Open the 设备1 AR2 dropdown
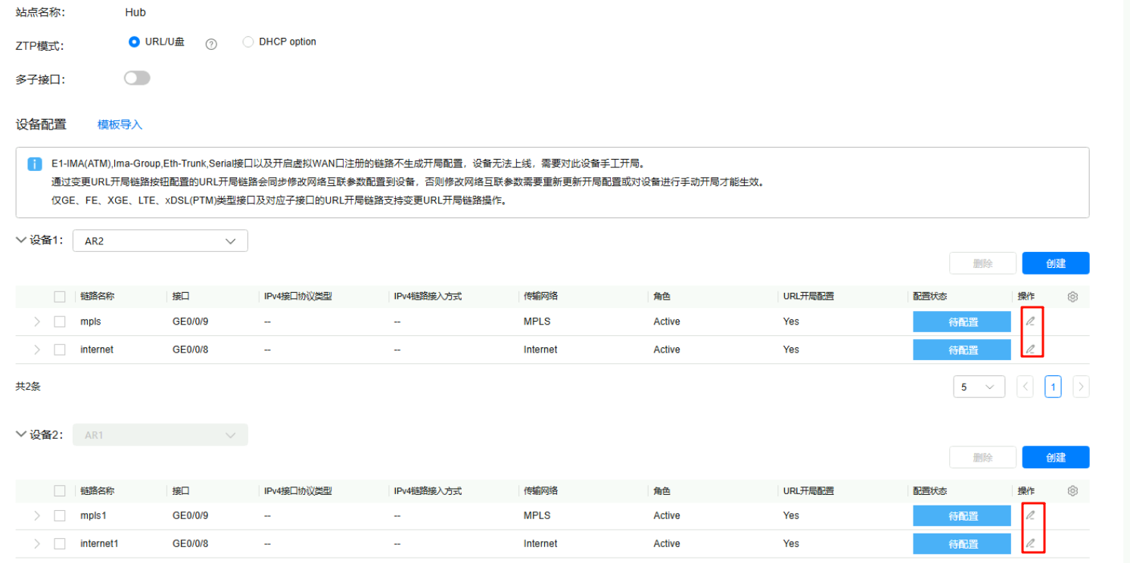 pos(160,241)
